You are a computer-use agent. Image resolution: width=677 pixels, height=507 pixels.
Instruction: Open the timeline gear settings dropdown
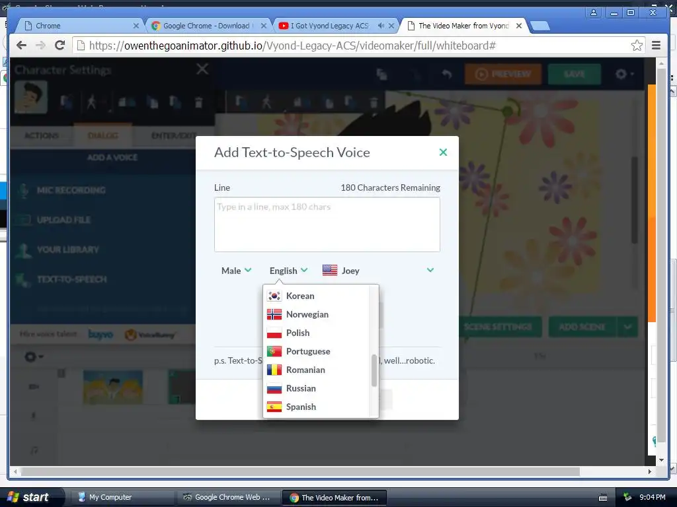pos(34,357)
